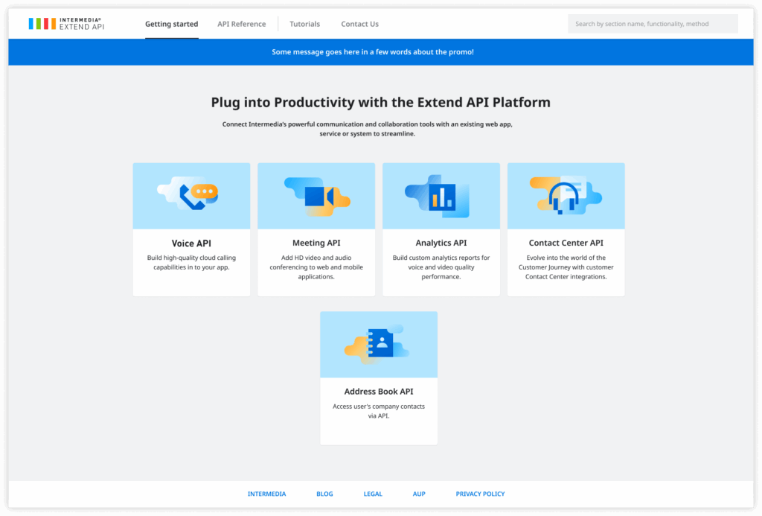Open the Contact Us tab
This screenshot has width=762, height=516.
pos(359,24)
